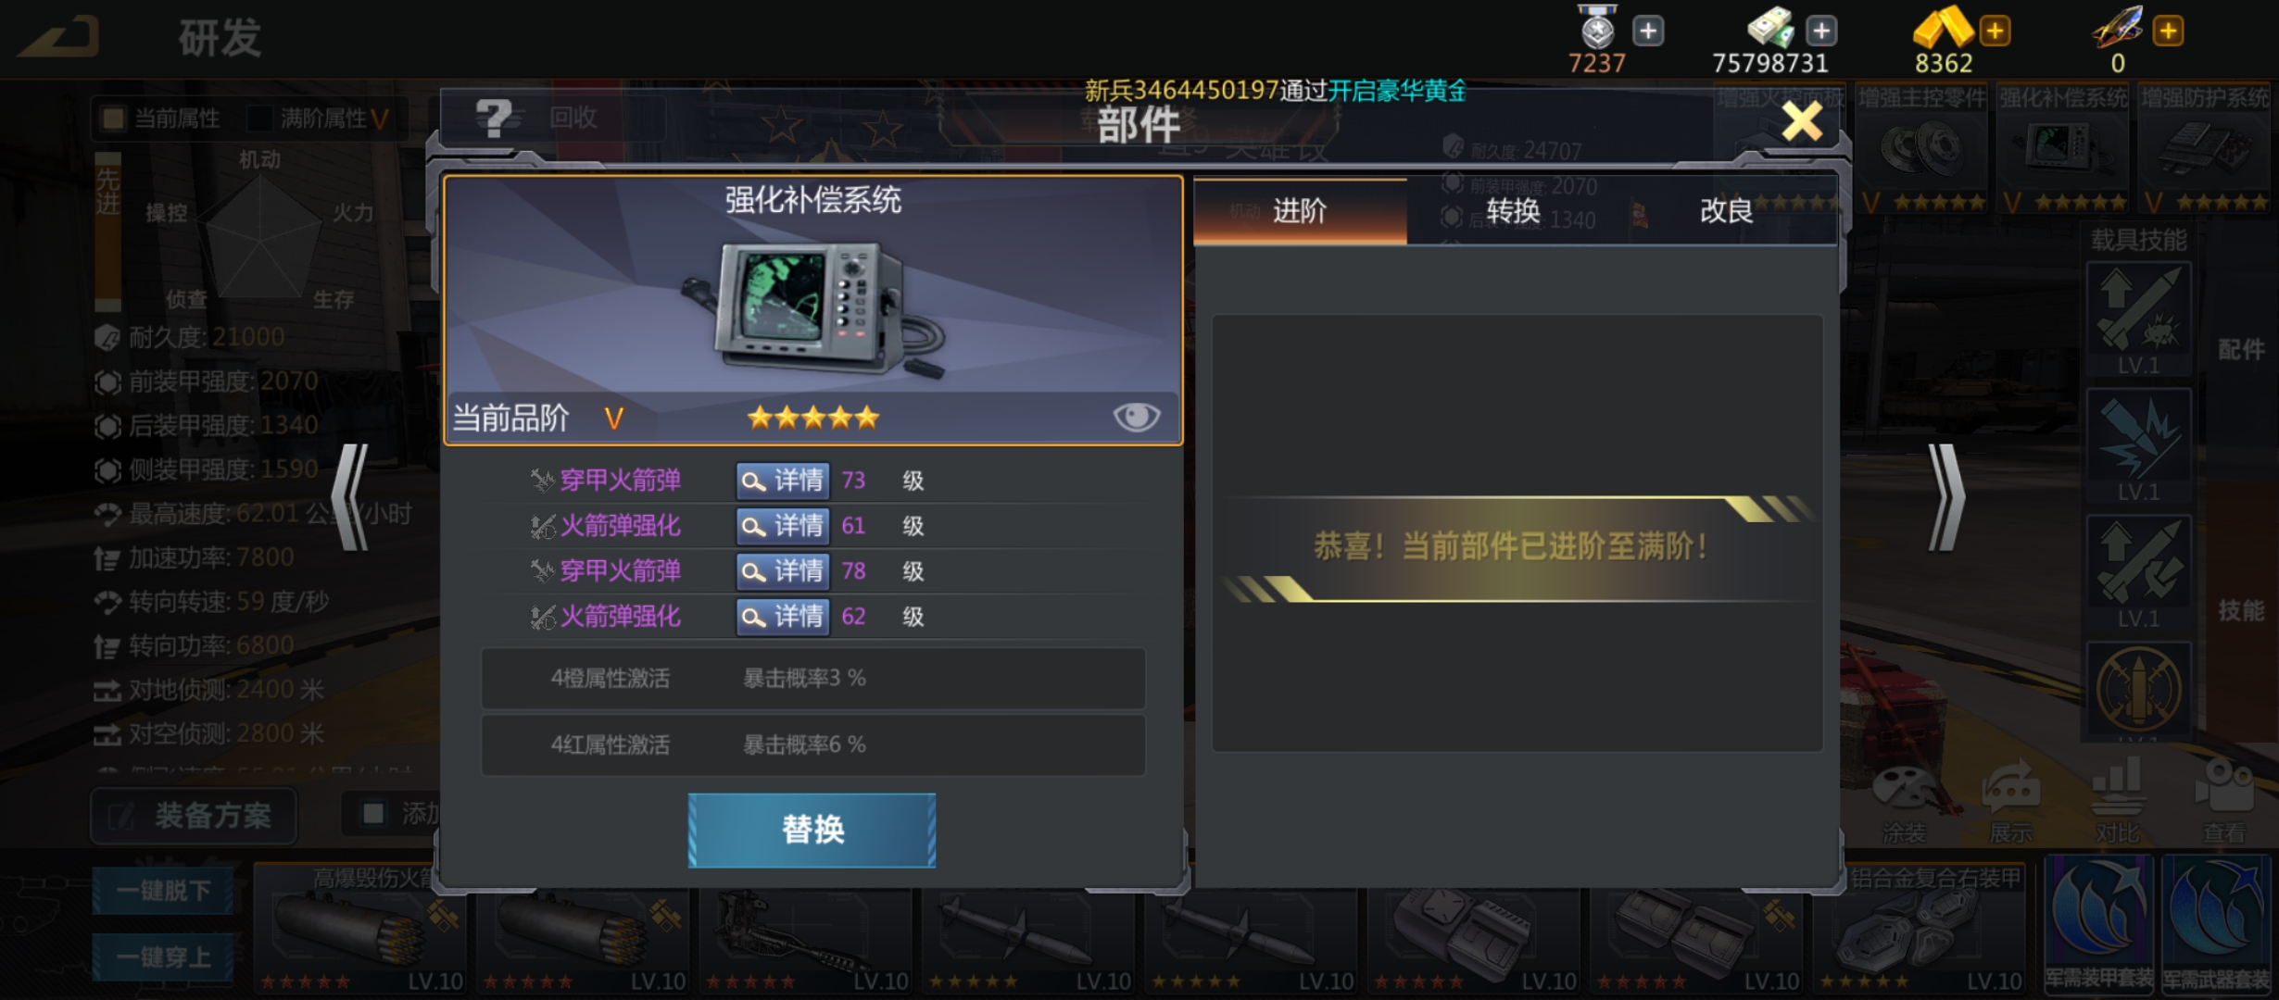
Task: Add more gold bars with plus icon
Action: point(1995,31)
